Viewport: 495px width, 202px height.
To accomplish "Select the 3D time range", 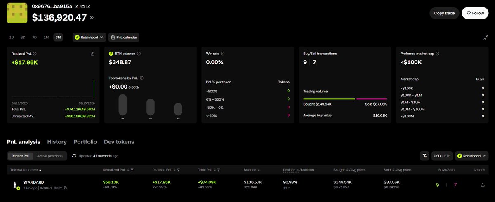I will 23,37.
